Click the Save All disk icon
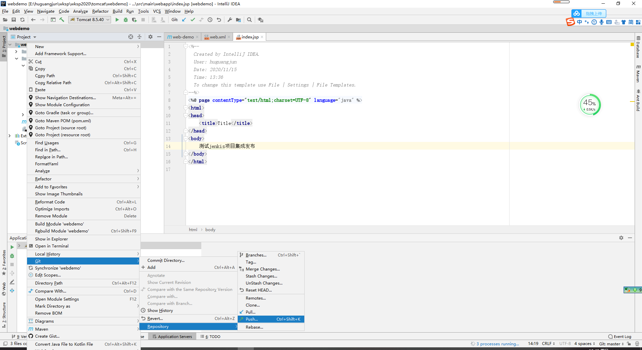The width and height of the screenshot is (642, 350). click(14, 20)
